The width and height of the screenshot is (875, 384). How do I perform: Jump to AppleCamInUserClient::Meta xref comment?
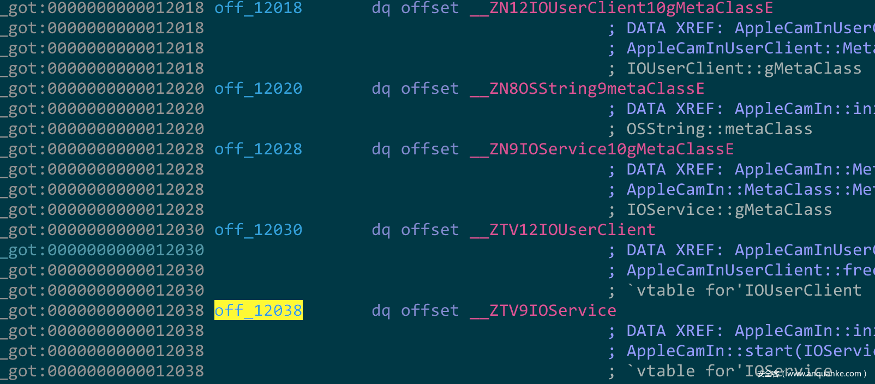tap(751, 48)
